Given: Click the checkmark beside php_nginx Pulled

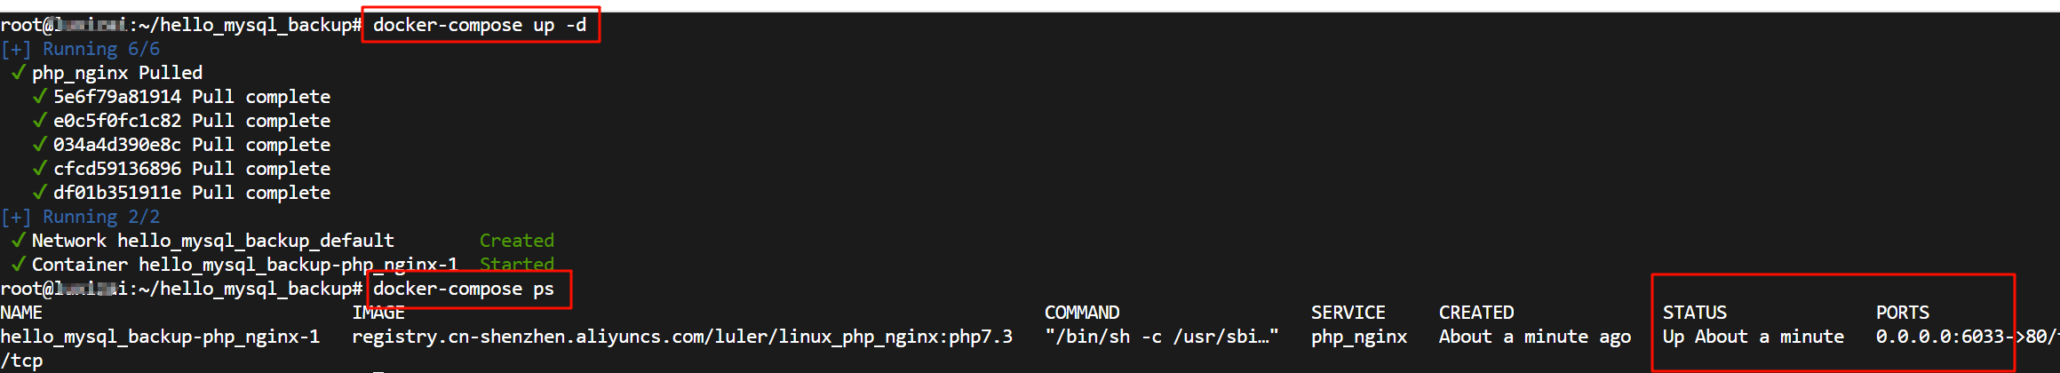Looking at the screenshot, I should 18,72.
